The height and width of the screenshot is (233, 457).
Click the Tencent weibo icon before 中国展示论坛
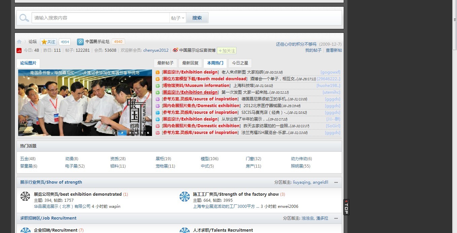point(80,42)
